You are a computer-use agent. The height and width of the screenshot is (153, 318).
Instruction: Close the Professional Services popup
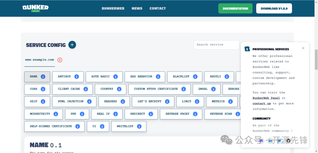coord(303,48)
